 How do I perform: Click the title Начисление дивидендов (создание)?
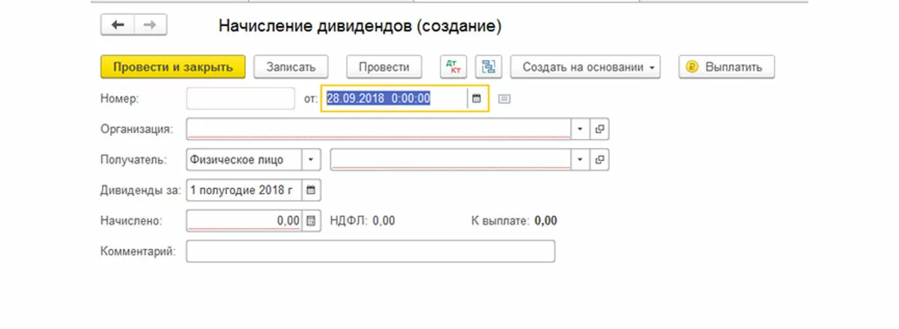point(360,25)
